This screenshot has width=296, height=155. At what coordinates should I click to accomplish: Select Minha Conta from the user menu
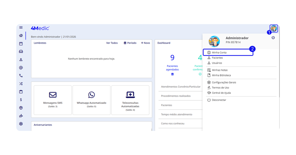click(219, 53)
